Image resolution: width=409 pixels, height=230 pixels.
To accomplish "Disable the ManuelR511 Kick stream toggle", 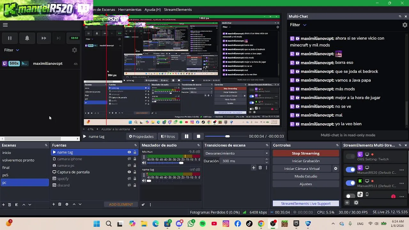I will [350, 183].
